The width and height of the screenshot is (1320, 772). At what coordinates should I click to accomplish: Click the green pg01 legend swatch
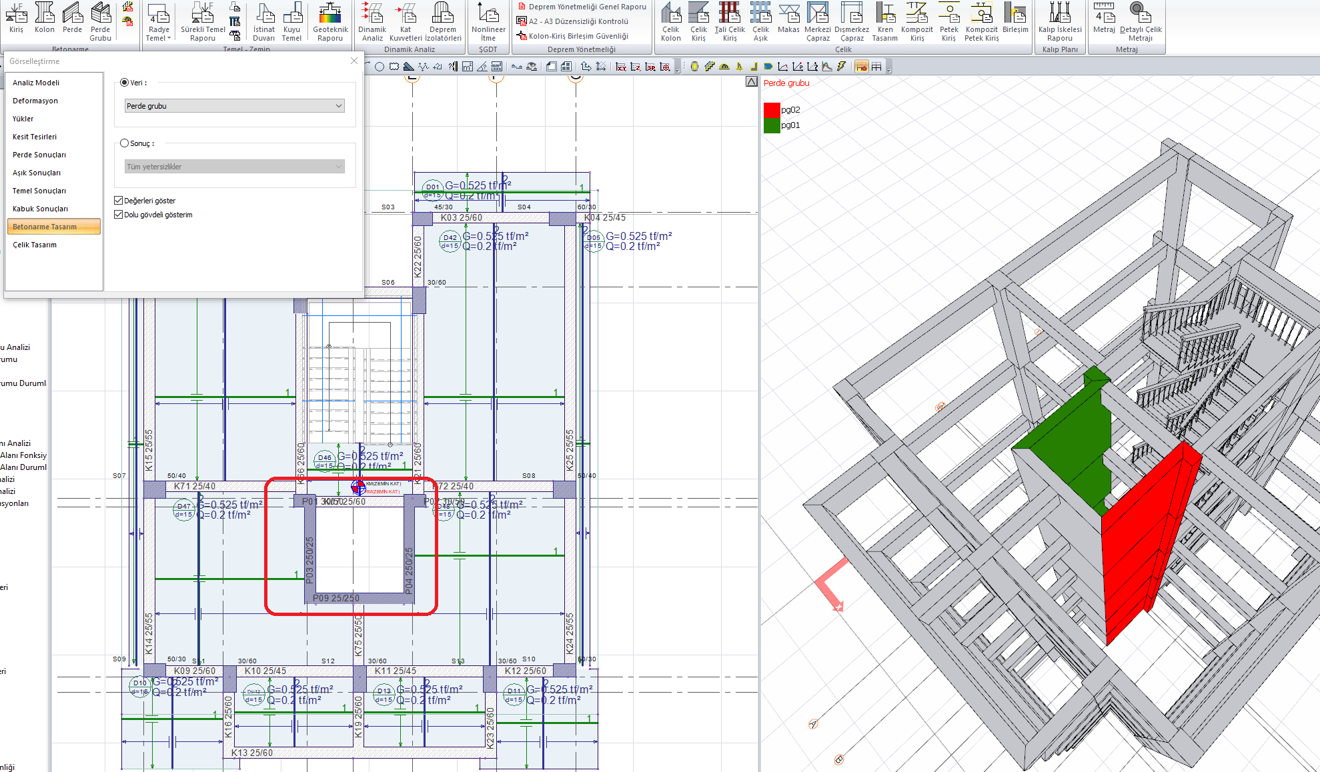(772, 125)
